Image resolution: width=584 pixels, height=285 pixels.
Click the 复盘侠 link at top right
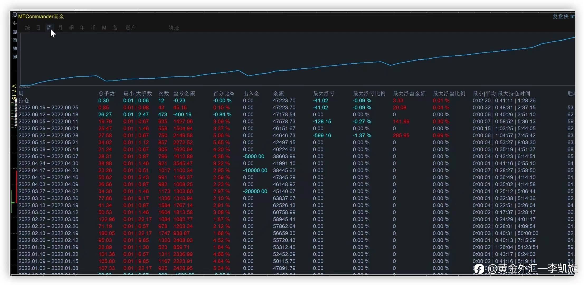[561, 16]
